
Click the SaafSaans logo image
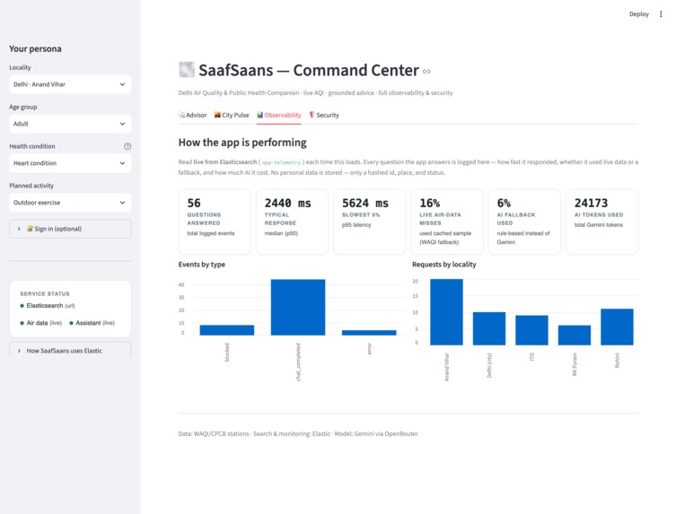pos(187,70)
